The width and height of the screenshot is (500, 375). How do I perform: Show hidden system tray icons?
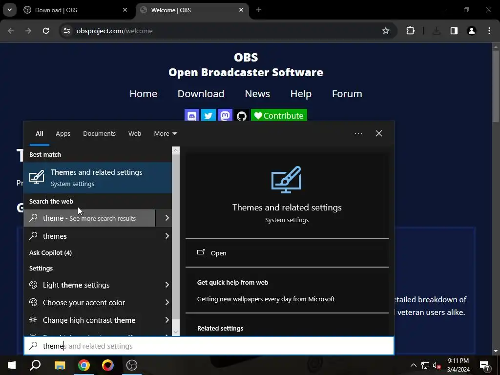pos(413,365)
